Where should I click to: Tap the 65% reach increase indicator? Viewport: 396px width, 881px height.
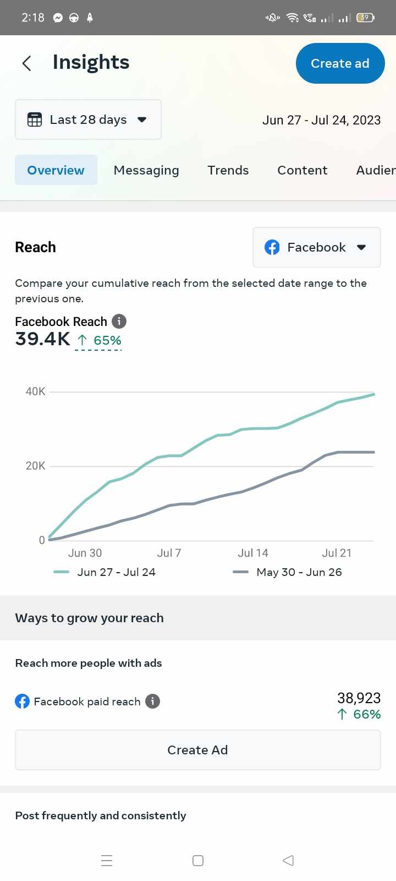[x=99, y=340]
